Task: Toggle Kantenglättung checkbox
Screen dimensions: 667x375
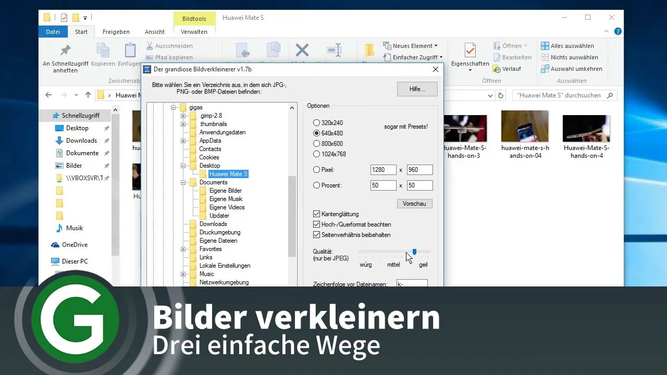Action: (x=316, y=214)
